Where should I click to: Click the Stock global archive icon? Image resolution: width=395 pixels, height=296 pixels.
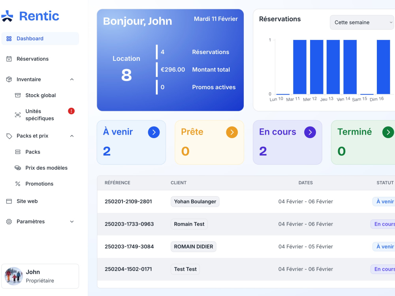[18, 96]
